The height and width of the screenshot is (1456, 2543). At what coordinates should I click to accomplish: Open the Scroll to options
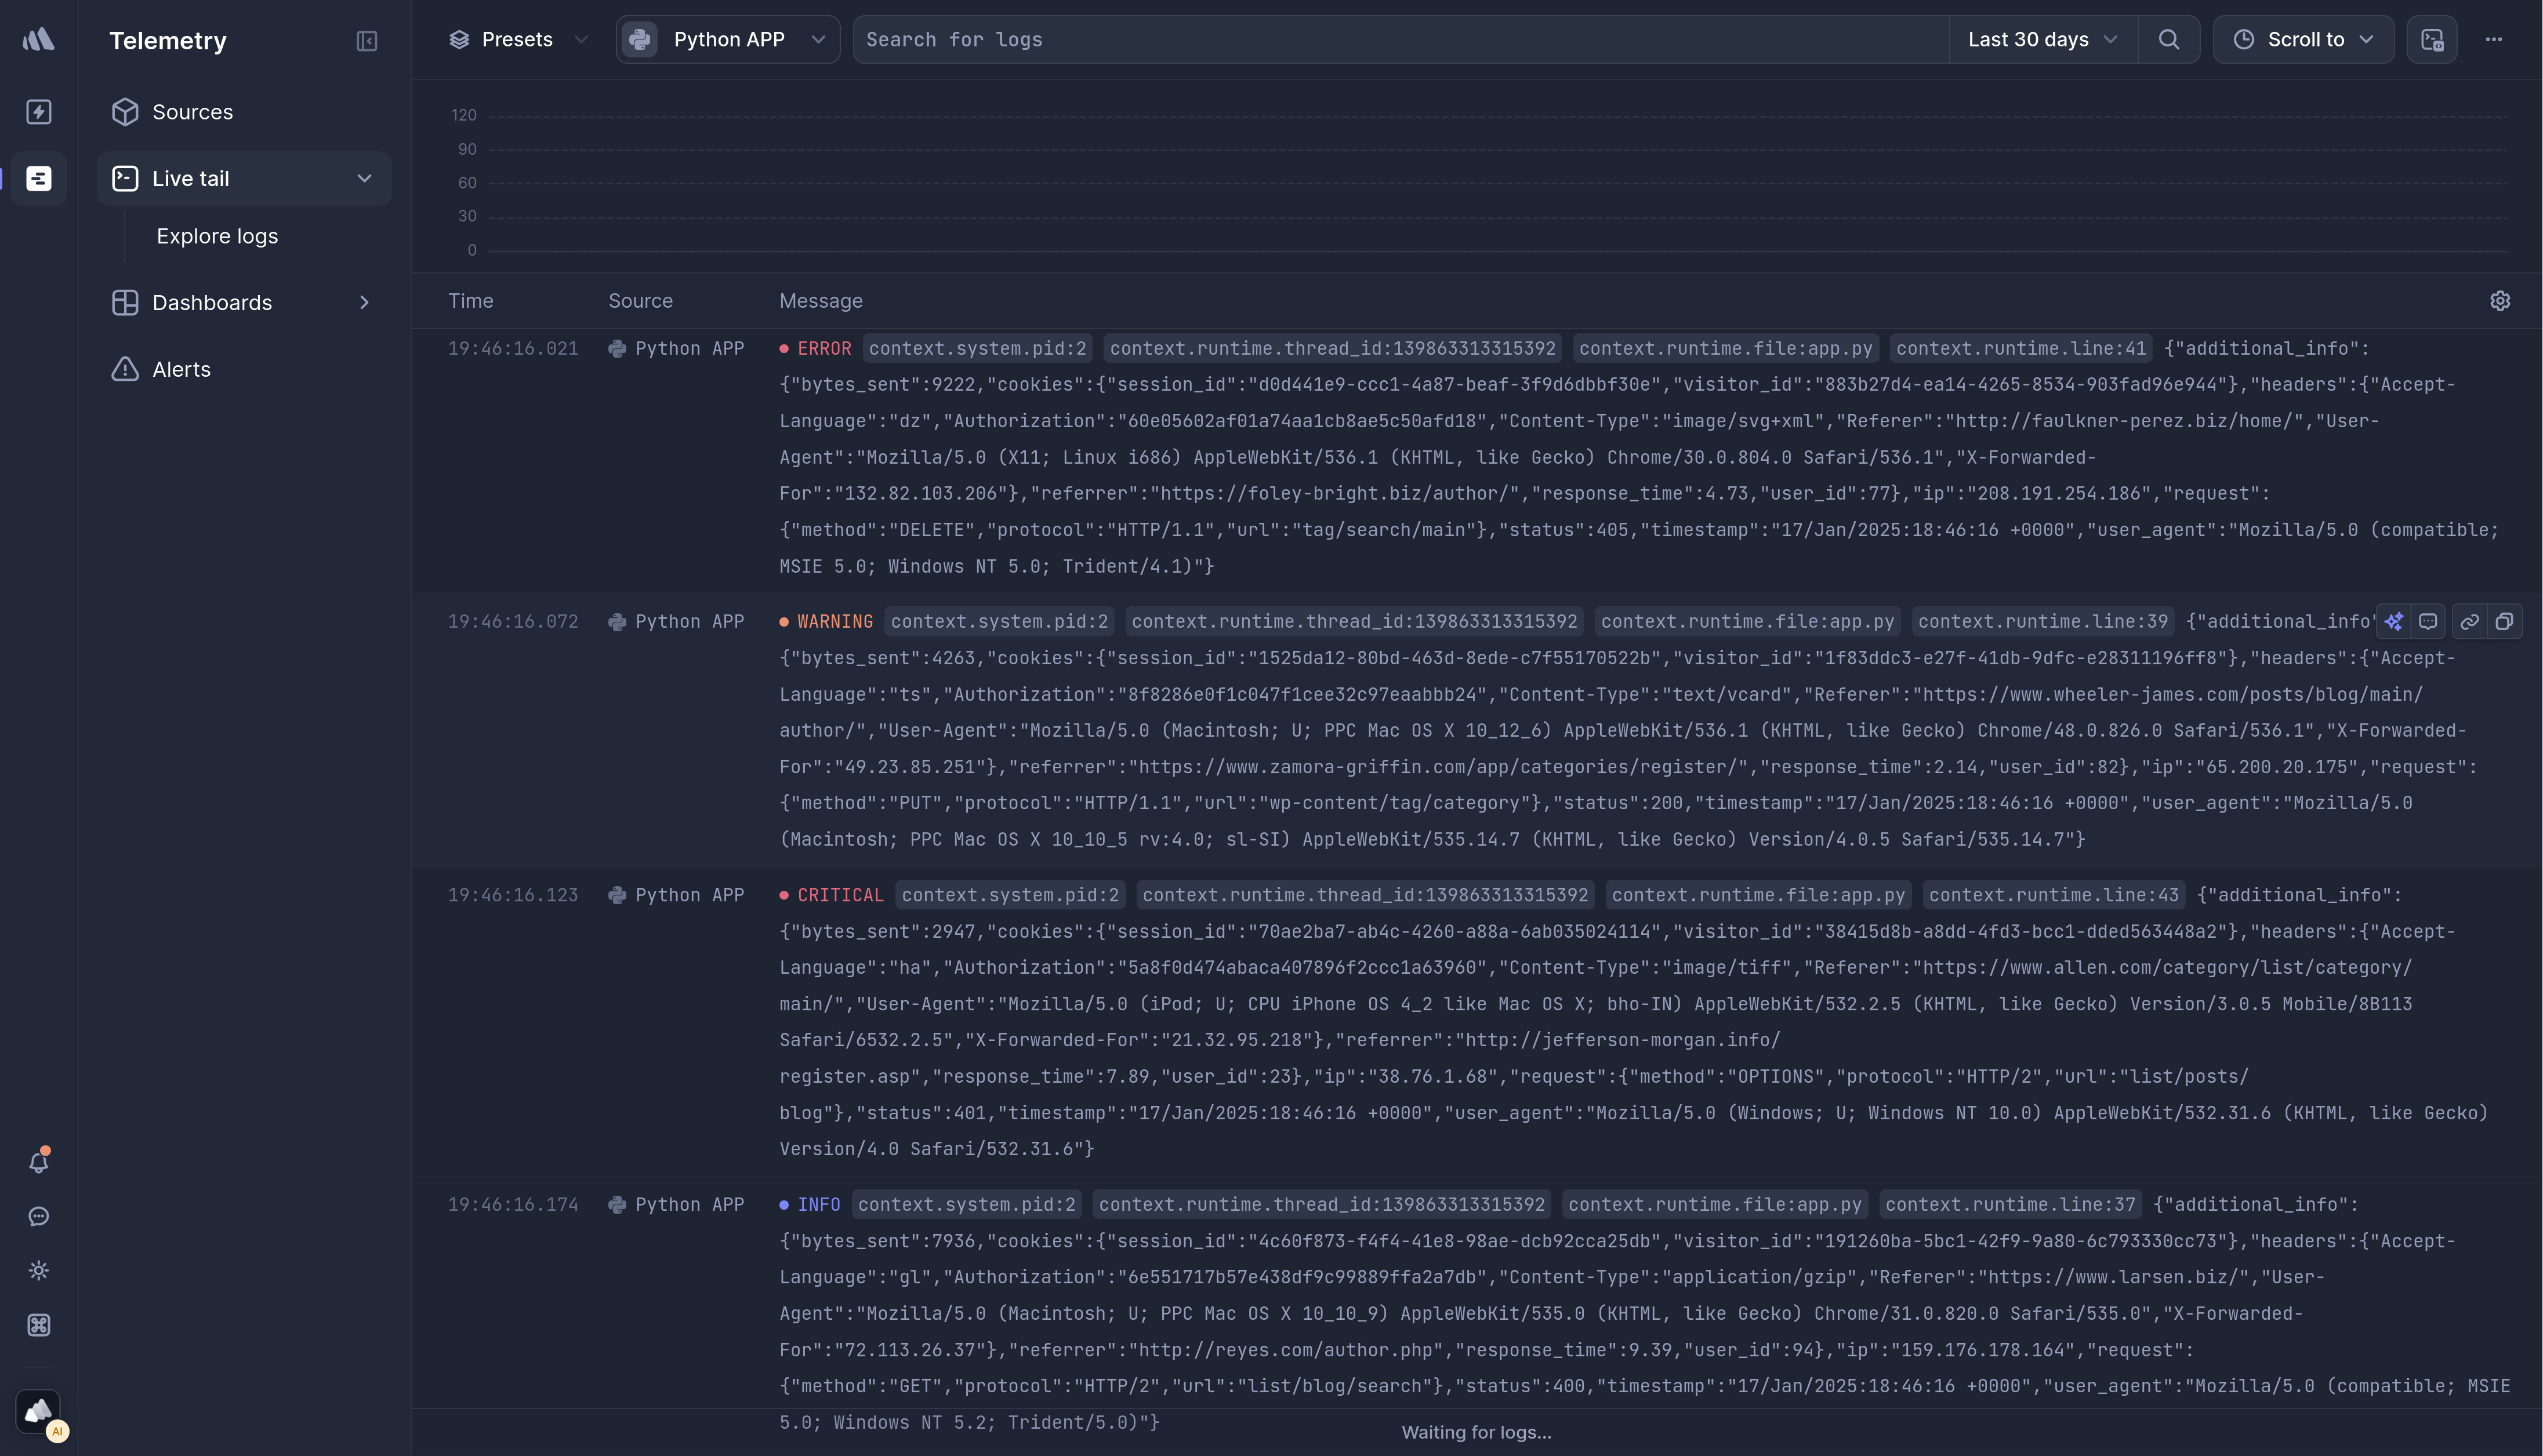[2303, 39]
